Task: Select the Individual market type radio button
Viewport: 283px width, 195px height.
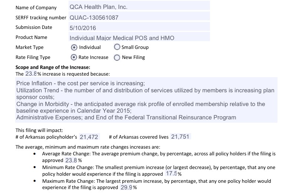Action: click(74, 47)
